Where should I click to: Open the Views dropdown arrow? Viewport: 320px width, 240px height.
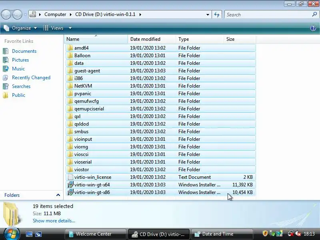pos(70,28)
